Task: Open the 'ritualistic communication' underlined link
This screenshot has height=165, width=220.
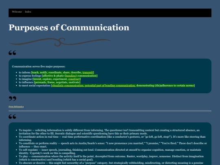Action: pyautogui.click(x=94, y=86)
